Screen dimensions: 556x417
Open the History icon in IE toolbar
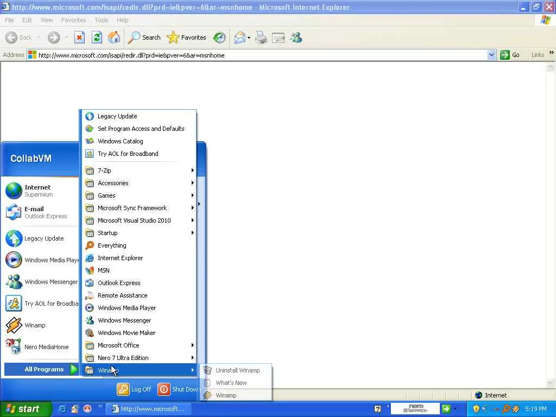tap(219, 37)
